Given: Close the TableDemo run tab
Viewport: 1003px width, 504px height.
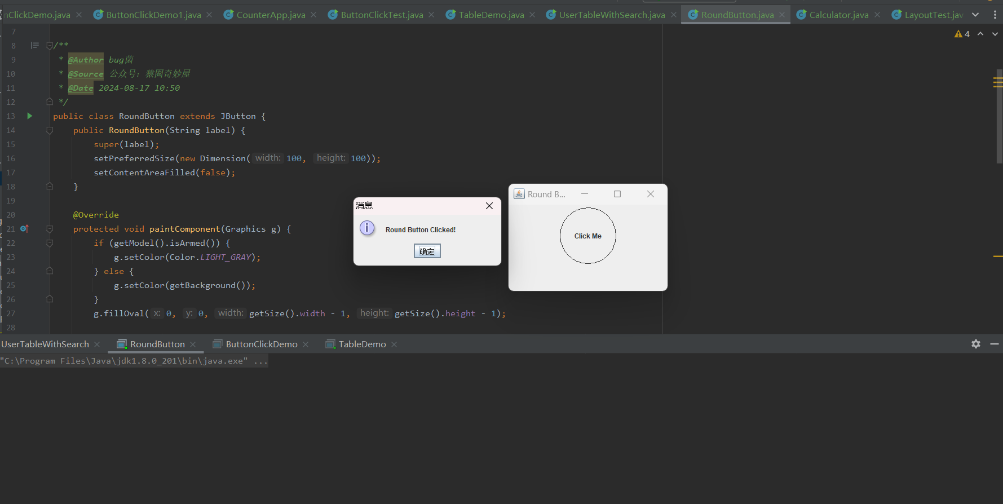Looking at the screenshot, I should (394, 344).
